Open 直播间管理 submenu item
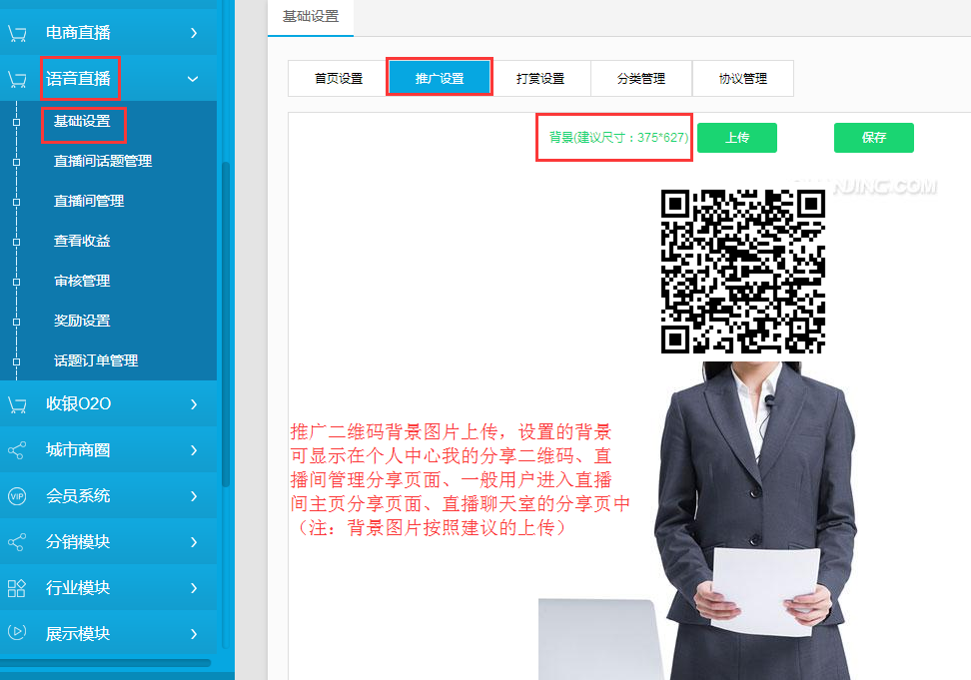This screenshot has width=971, height=680. (x=89, y=201)
